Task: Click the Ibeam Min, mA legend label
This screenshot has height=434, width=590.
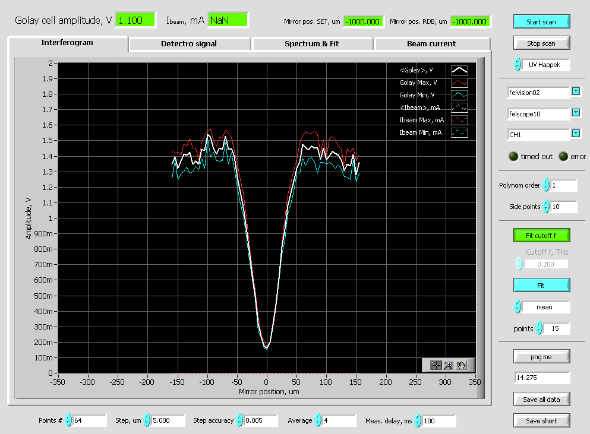Action: tap(420, 132)
